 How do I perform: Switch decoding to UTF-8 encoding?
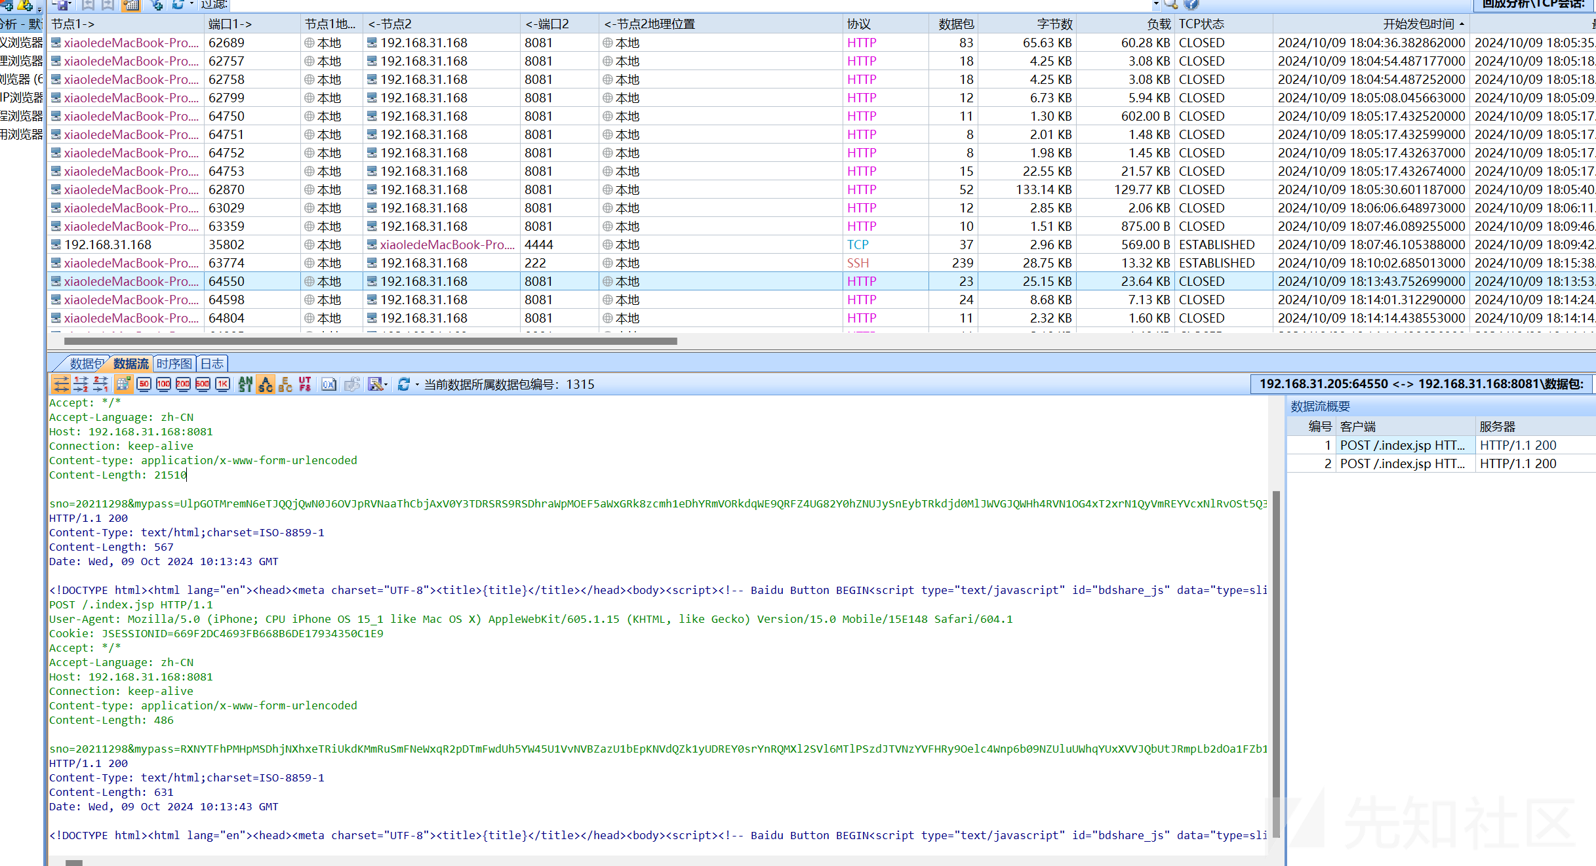point(305,384)
